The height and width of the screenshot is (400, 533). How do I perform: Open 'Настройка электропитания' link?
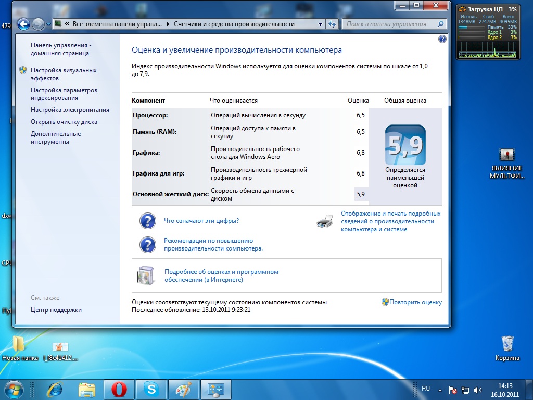click(70, 110)
